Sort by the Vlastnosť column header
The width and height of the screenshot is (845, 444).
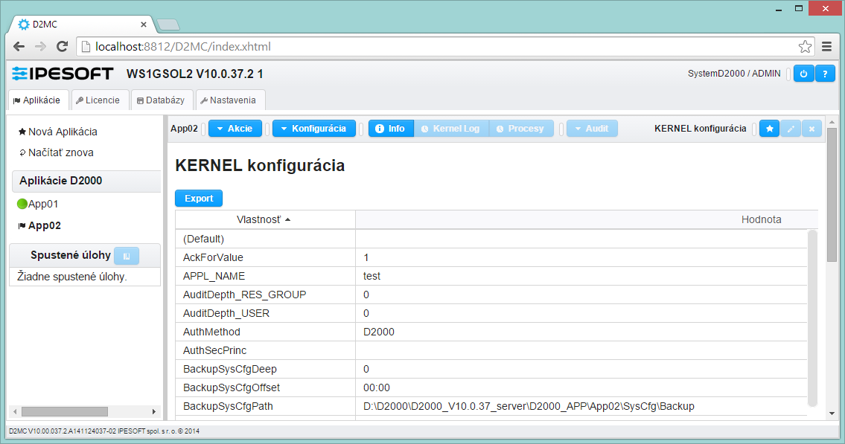click(x=264, y=219)
